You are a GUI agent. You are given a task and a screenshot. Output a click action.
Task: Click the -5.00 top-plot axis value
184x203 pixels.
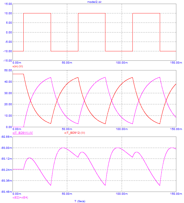[9, 42]
